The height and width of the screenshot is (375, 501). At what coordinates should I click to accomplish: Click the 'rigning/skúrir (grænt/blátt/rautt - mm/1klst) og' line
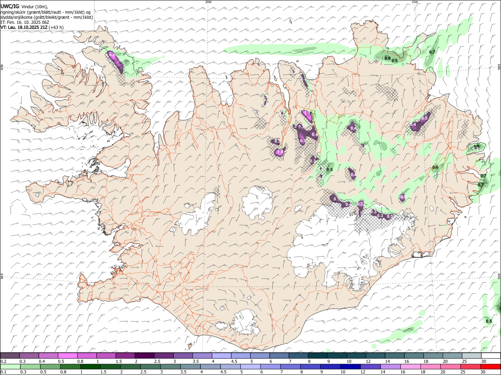click(x=45, y=12)
